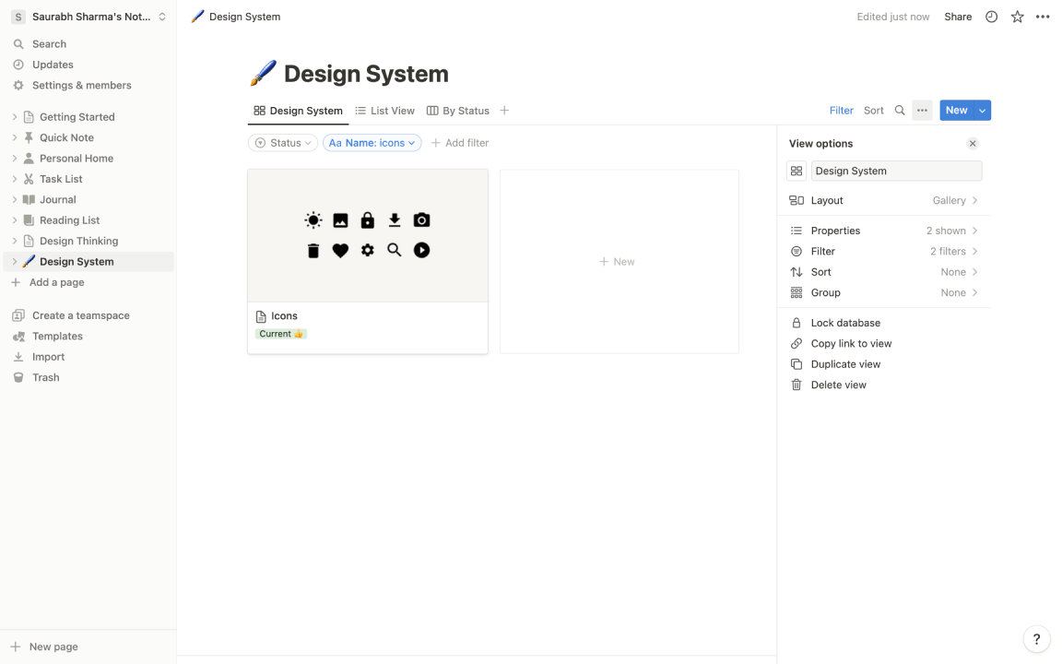Toggle the 'Name: icons' filter chip

point(372,142)
